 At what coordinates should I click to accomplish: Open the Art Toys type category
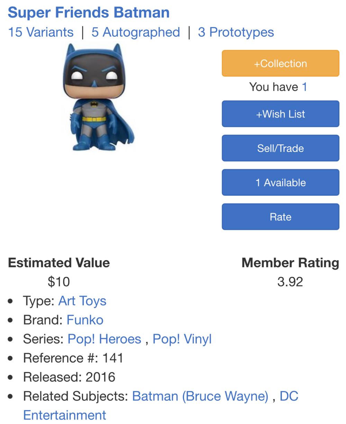tap(82, 301)
